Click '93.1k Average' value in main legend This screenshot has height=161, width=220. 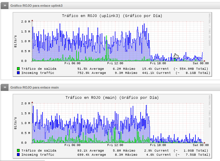point(91,150)
